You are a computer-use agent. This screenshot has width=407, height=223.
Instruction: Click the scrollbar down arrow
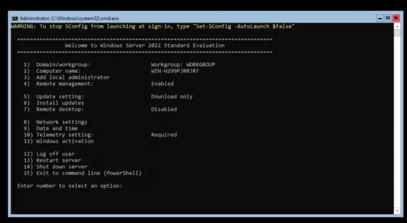[397, 211]
